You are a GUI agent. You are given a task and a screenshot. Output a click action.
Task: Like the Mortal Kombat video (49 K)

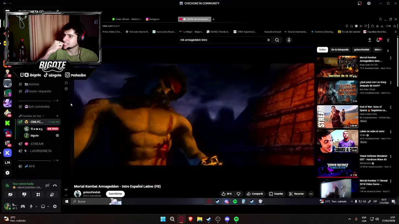(x=227, y=194)
